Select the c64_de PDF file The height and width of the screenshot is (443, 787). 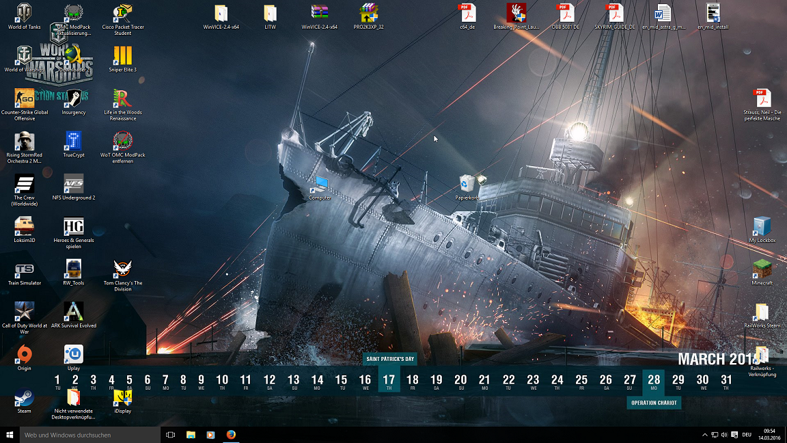click(467, 16)
